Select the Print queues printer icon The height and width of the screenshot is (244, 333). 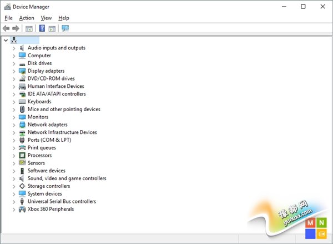click(x=22, y=148)
